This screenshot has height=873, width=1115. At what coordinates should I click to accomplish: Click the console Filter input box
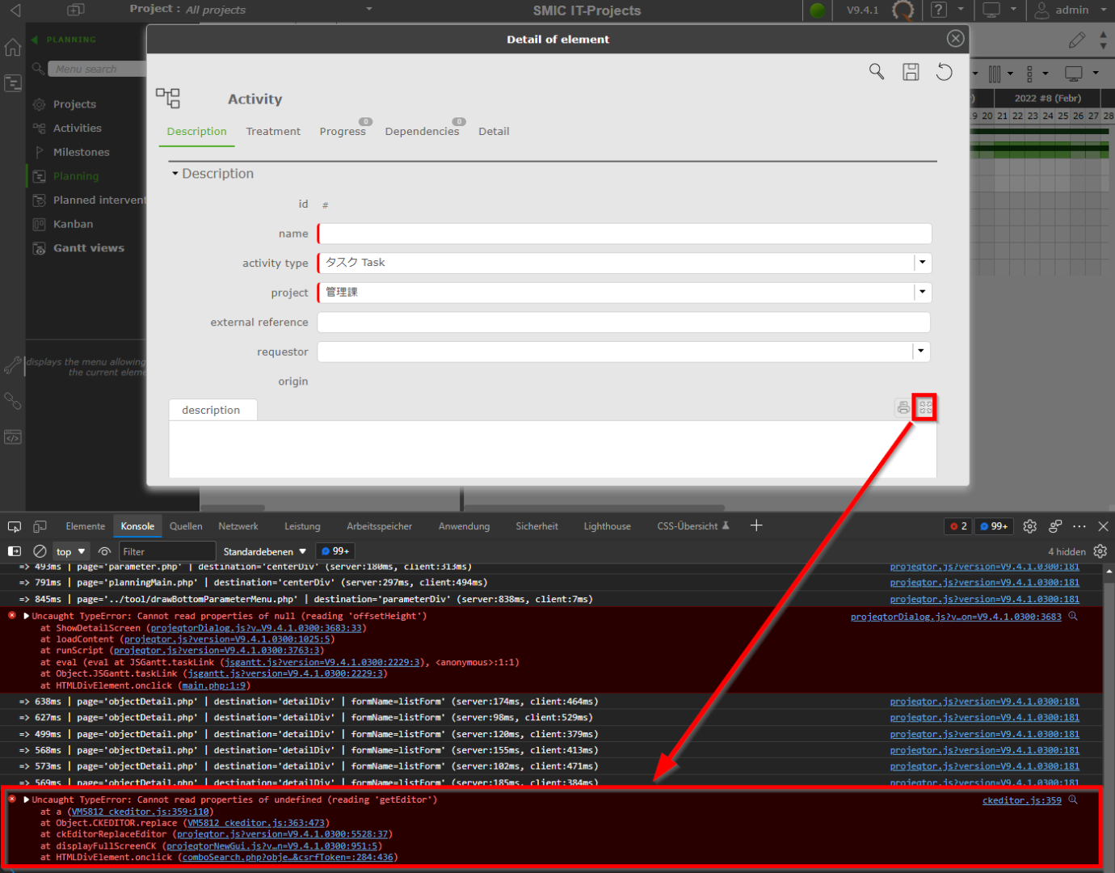coord(166,552)
